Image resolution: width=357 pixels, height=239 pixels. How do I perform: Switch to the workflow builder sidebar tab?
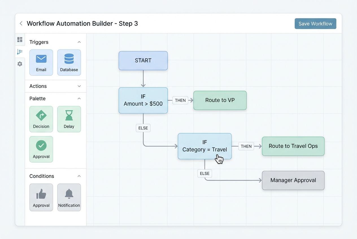pyautogui.click(x=20, y=52)
